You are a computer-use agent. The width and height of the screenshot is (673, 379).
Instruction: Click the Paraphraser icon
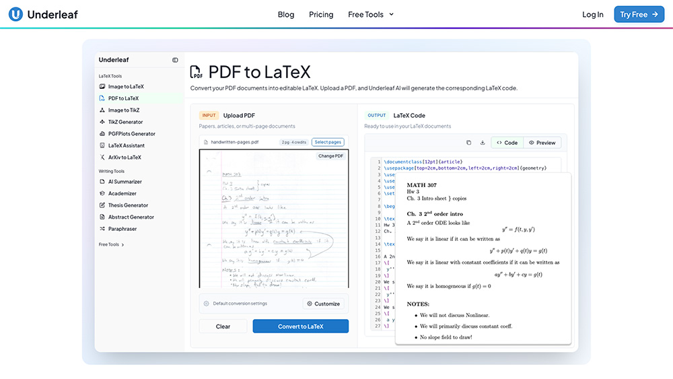coord(102,229)
